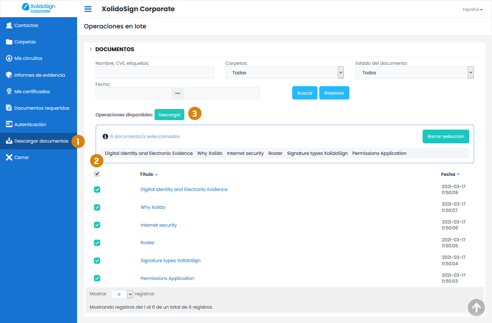Click the Contactos people icon
This screenshot has width=492, height=323.
(9, 25)
